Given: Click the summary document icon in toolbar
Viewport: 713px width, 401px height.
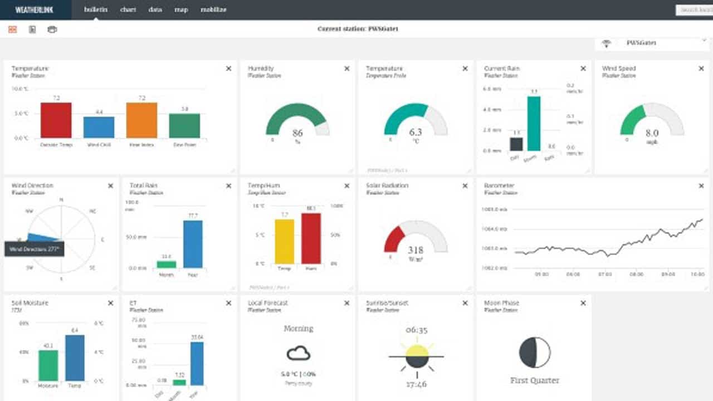Looking at the screenshot, I should point(32,30).
